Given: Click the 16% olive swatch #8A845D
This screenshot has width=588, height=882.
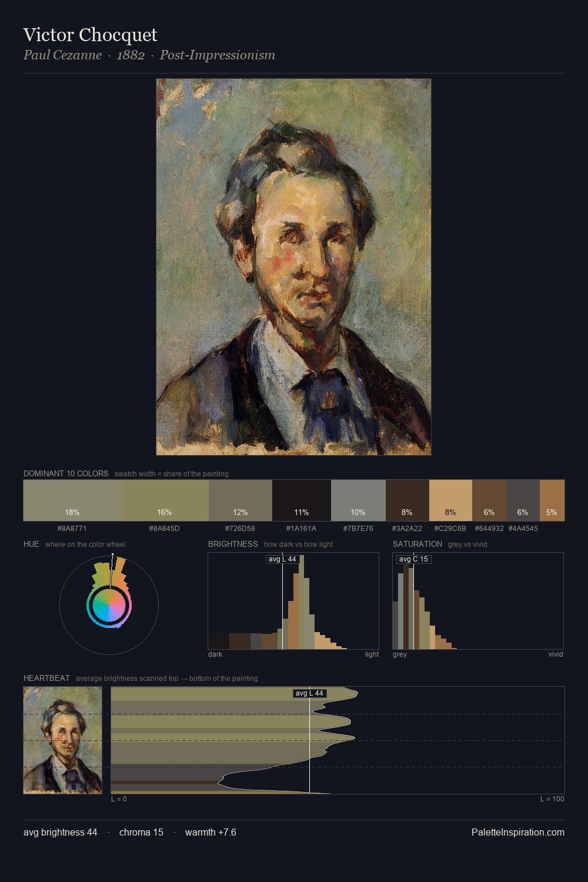Looking at the screenshot, I should 165,500.
